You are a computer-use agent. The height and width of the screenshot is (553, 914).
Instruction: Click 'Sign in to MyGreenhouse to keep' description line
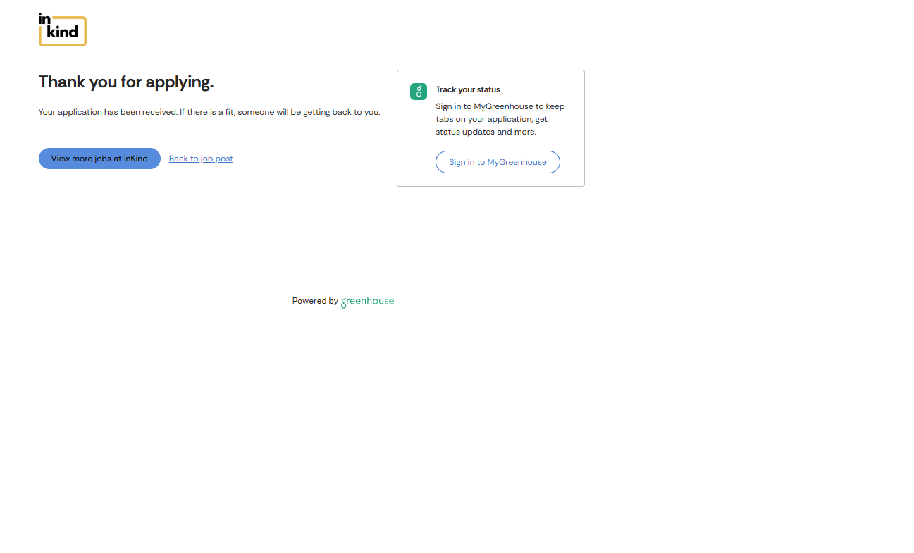[x=500, y=106]
